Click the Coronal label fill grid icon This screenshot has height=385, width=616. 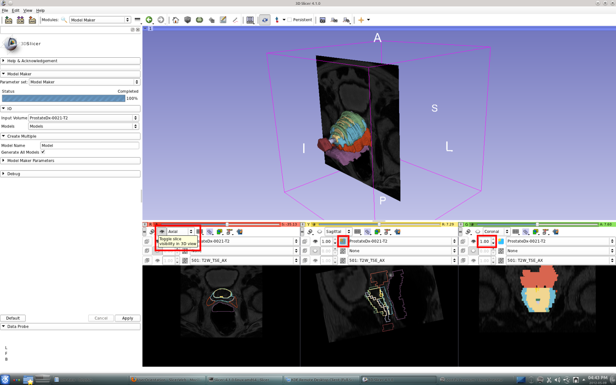(x=501, y=241)
